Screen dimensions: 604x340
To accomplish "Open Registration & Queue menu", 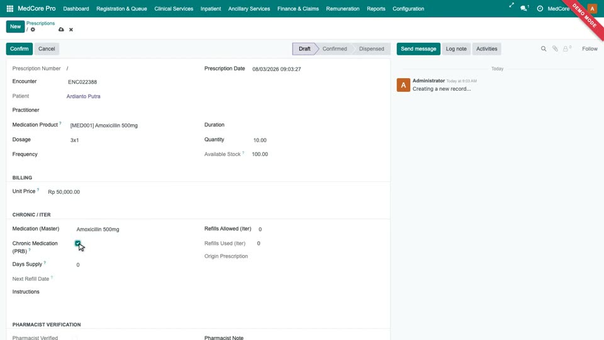I will tap(121, 8).
